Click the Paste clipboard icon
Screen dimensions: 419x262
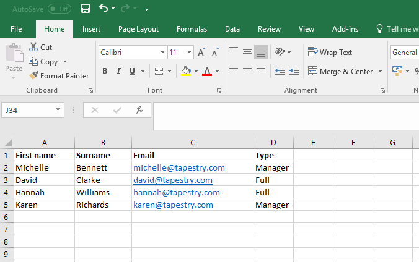(14, 53)
